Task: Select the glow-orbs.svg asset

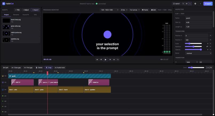Action: [x=21, y=27]
